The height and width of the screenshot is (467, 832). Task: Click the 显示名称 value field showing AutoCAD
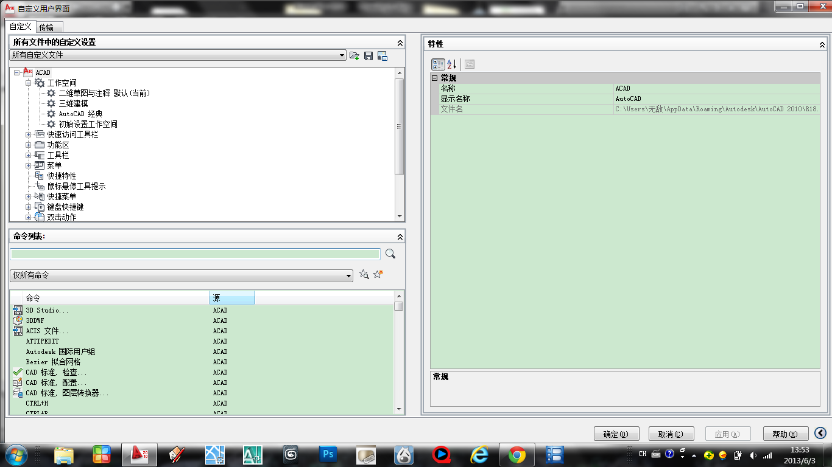pos(717,99)
